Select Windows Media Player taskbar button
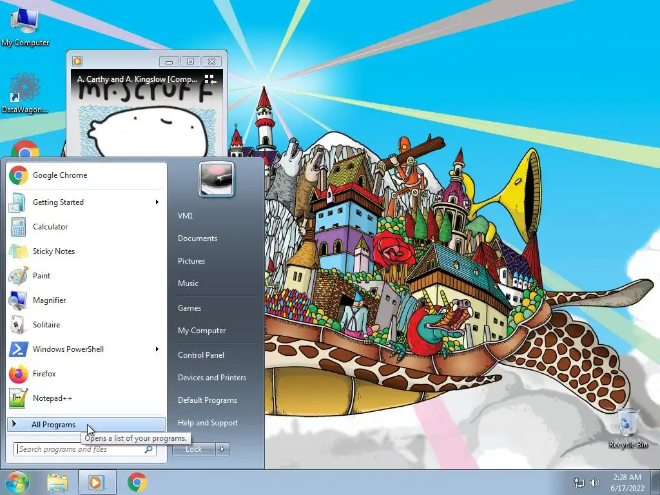The width and height of the screenshot is (660, 495). [x=97, y=483]
